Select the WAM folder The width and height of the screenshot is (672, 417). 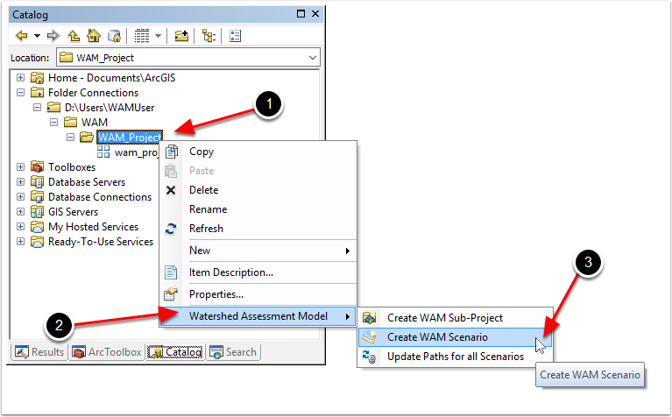(95, 123)
